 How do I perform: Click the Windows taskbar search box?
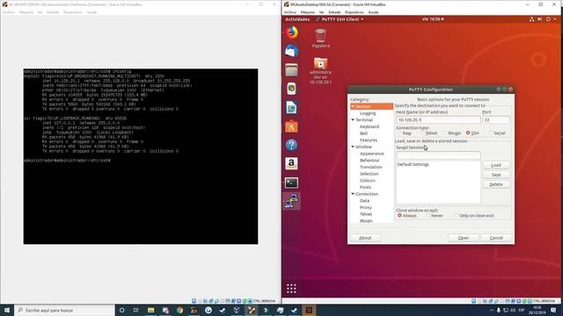[64, 310]
